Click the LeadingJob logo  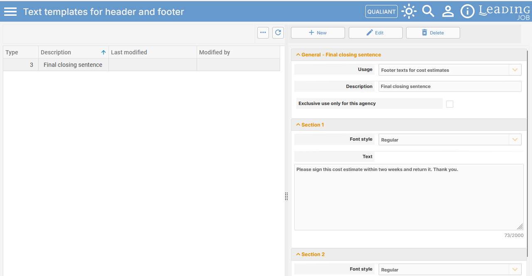coord(505,12)
